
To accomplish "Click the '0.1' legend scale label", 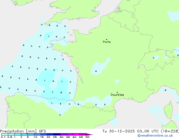I will tap(3, 137).
